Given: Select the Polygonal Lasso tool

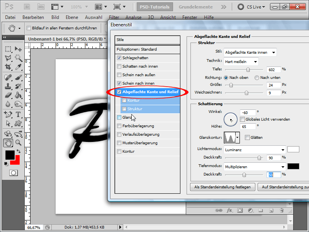Looking at the screenshot, I should 8,58.
